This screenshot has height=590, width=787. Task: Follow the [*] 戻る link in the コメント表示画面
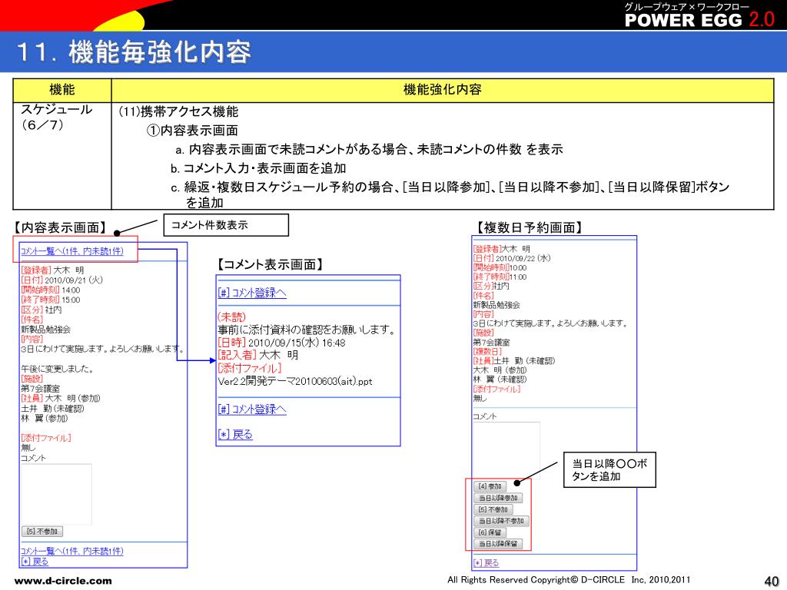click(235, 435)
